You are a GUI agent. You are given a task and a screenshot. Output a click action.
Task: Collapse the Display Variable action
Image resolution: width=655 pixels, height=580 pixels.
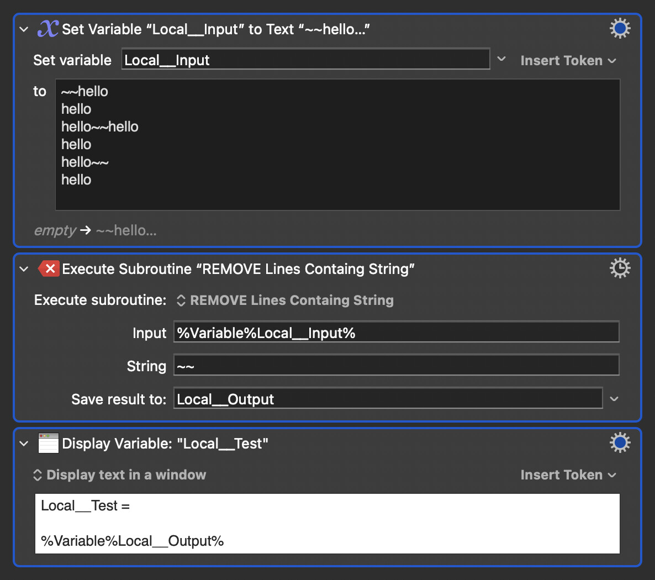(24, 444)
